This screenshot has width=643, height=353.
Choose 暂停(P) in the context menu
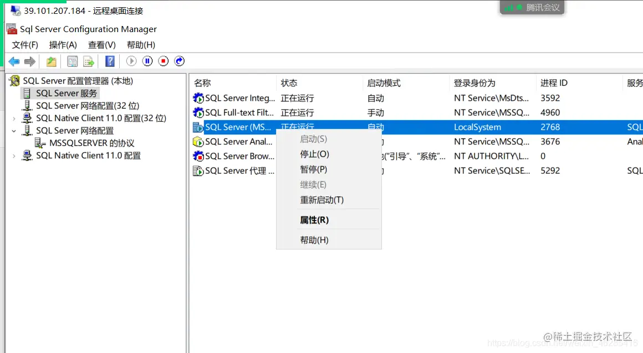pos(329,169)
